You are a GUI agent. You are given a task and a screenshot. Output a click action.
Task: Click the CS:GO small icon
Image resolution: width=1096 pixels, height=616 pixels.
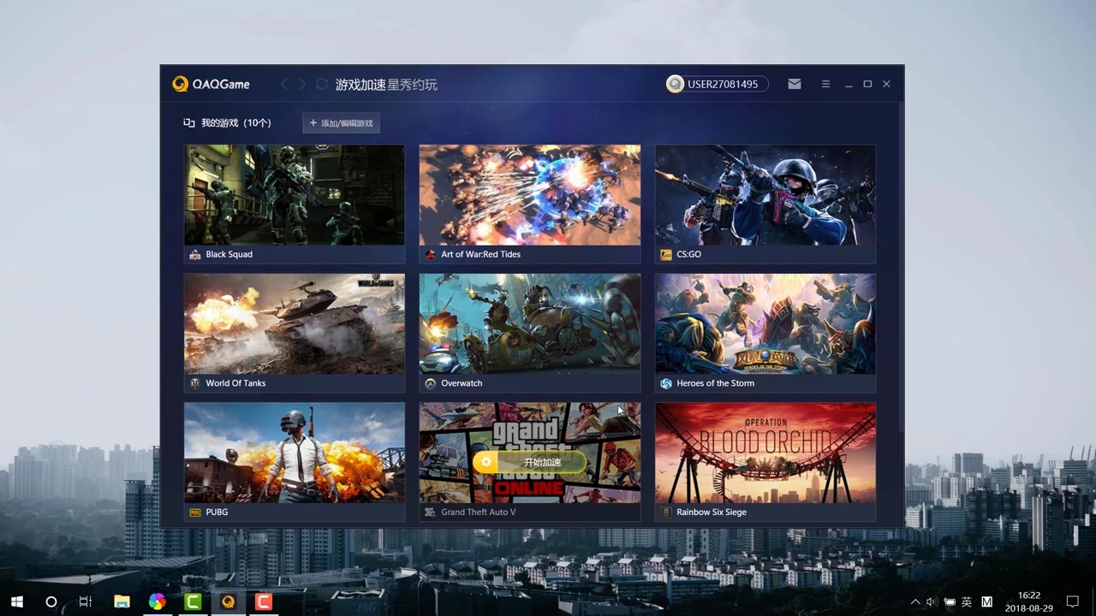pos(666,255)
